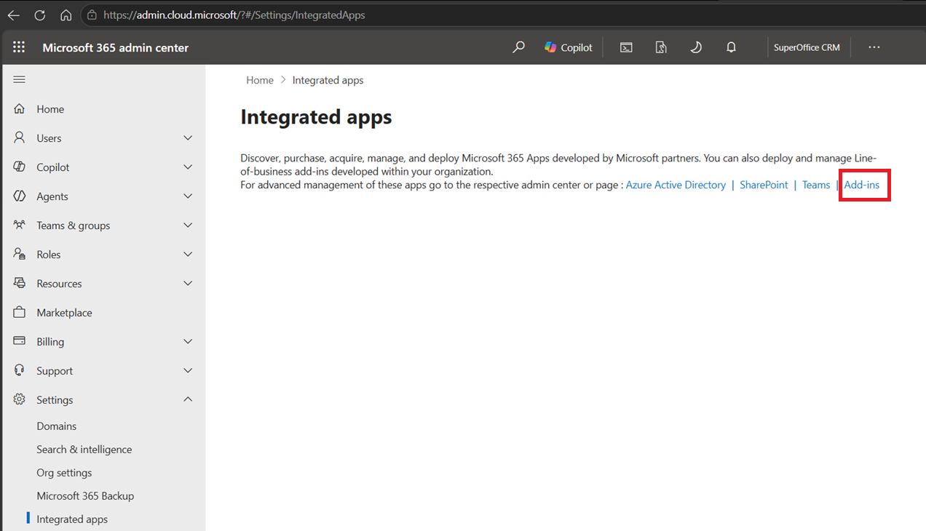Open the Add-ins link
This screenshot has height=531, width=926.
pyautogui.click(x=861, y=185)
